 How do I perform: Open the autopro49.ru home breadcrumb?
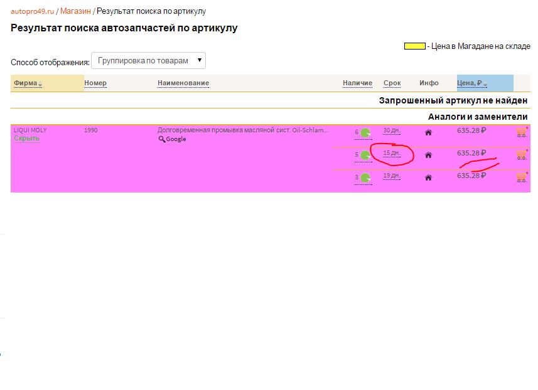(32, 11)
